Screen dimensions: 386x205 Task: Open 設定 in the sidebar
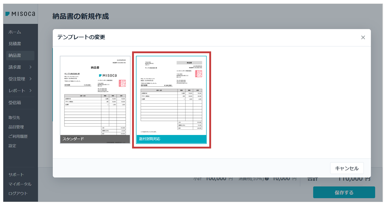(x=12, y=146)
